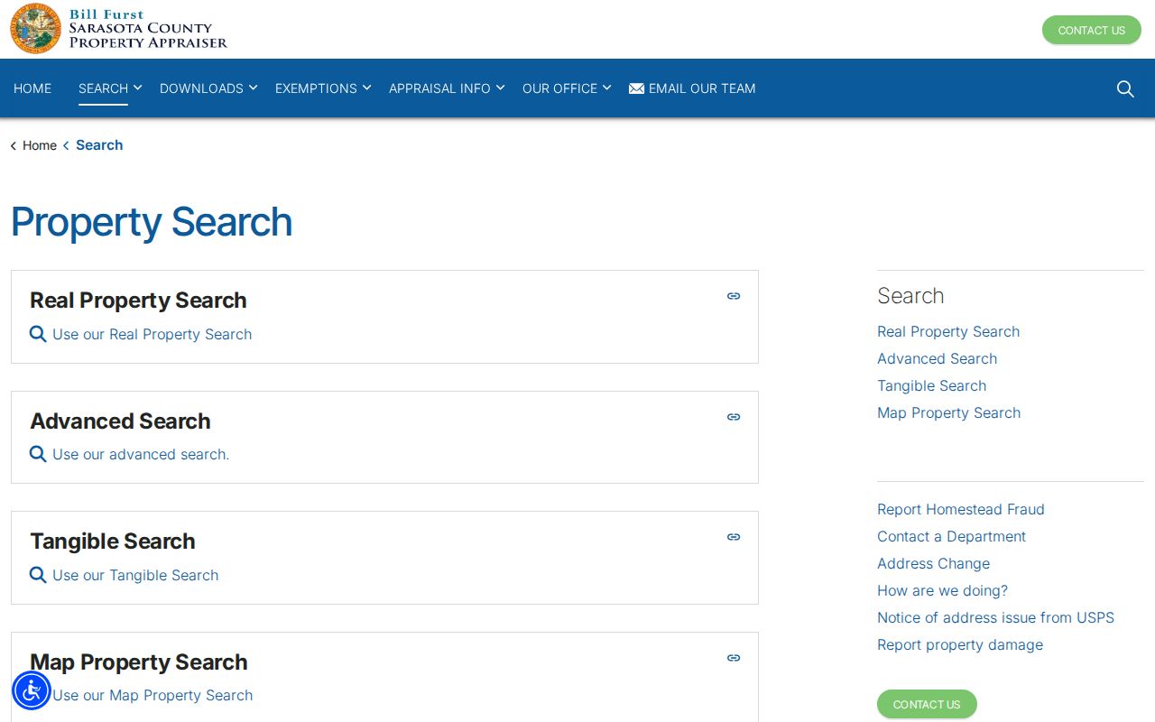Expand the Exemptions menu chevron
Image resolution: width=1155 pixels, height=722 pixels.
point(366,88)
